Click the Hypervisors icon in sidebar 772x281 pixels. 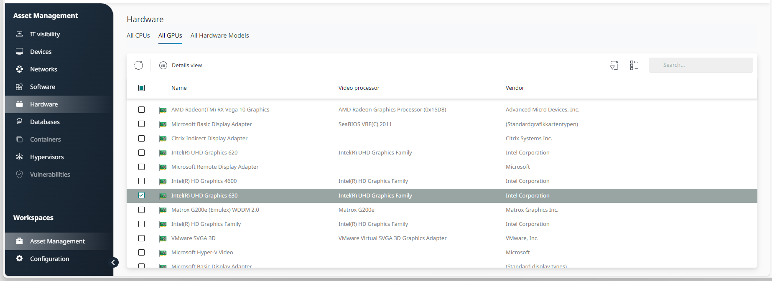(x=19, y=157)
